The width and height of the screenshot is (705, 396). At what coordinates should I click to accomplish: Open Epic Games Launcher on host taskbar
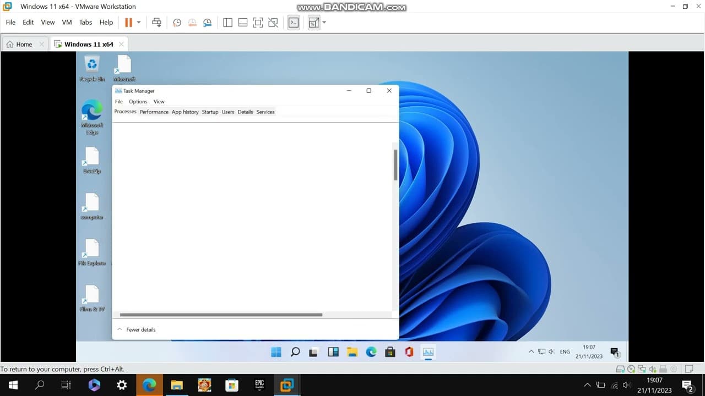[259, 385]
